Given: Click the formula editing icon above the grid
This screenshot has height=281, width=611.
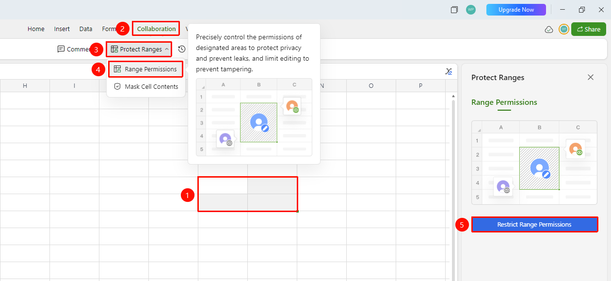Looking at the screenshot, I should pos(449,71).
